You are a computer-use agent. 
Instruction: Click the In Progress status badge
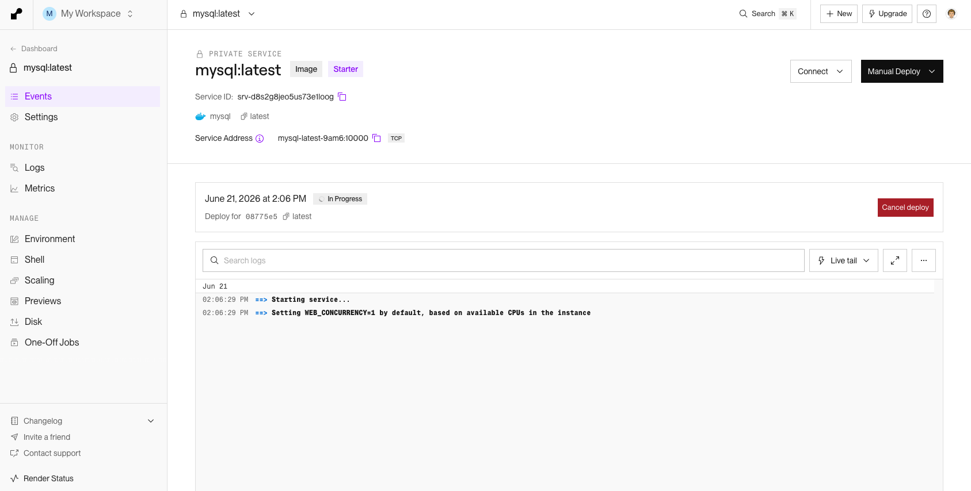pos(340,199)
